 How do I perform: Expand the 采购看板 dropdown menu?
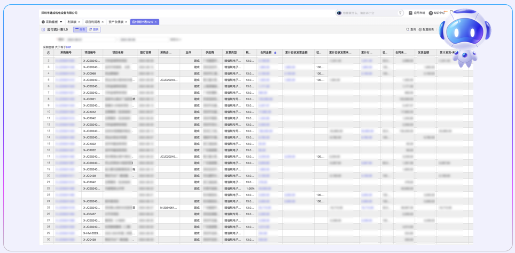[x=61, y=22]
